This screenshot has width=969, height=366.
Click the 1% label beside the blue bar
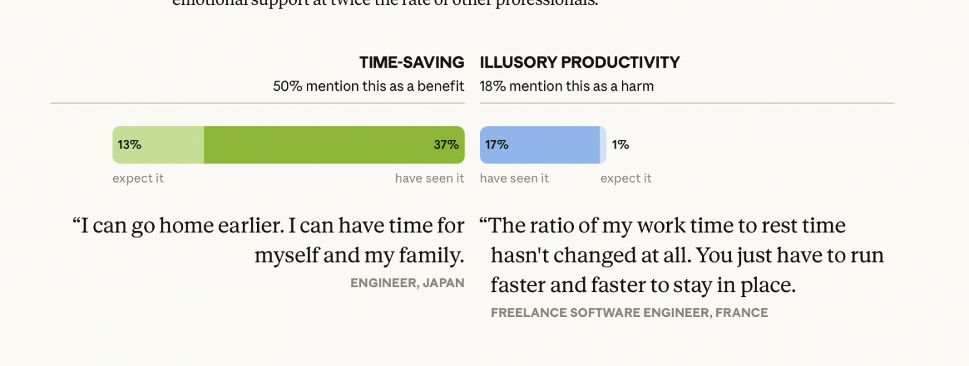tap(620, 145)
